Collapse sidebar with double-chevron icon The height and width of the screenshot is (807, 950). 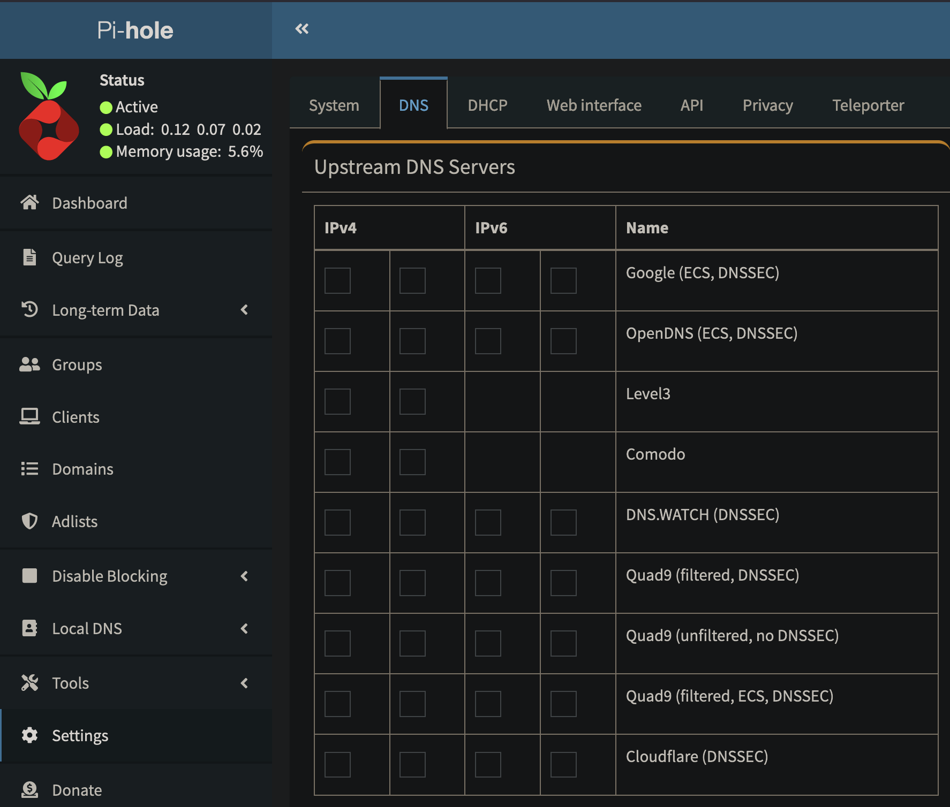[302, 29]
